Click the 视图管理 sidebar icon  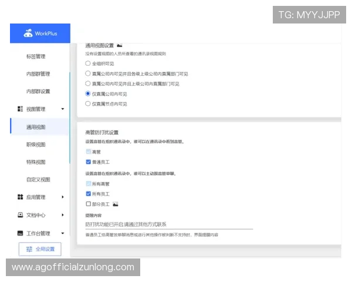pos(20,109)
